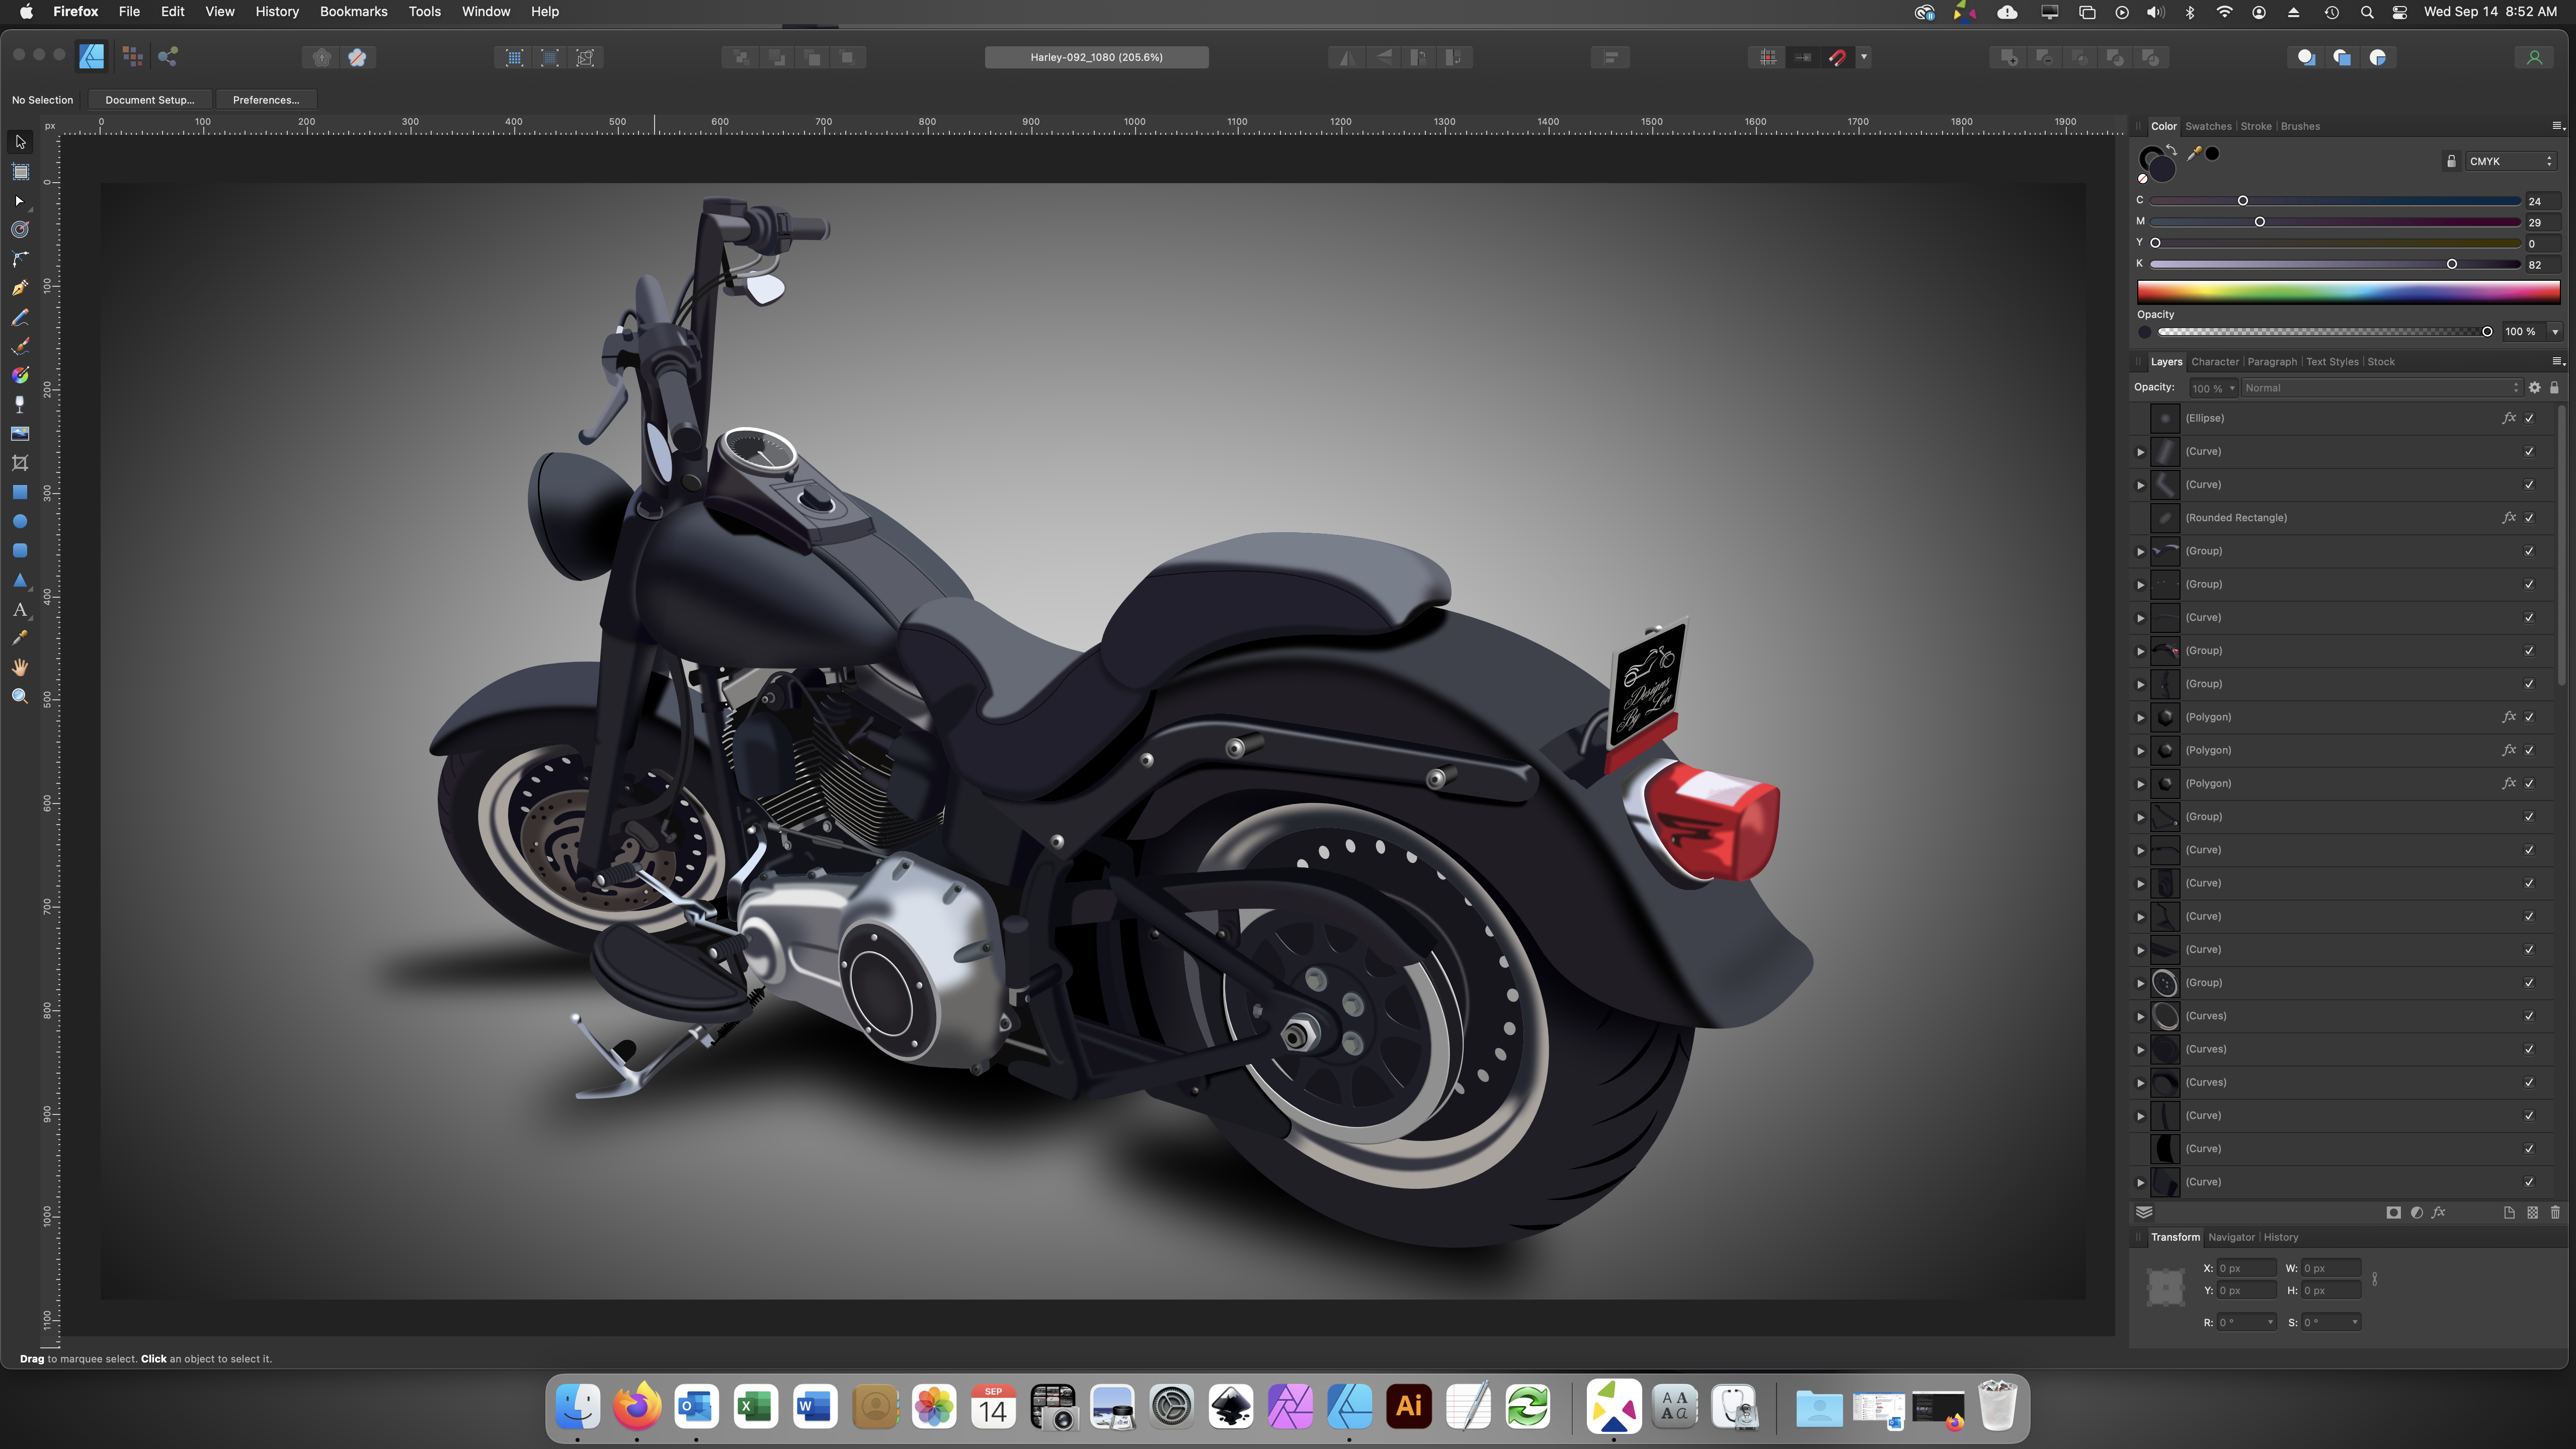Open the snapping options dropdown arrow

(x=1864, y=57)
